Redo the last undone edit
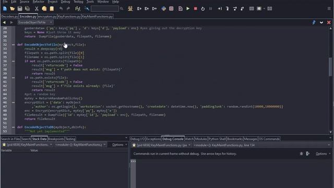This screenshot has width=334, height=188. 68,8
